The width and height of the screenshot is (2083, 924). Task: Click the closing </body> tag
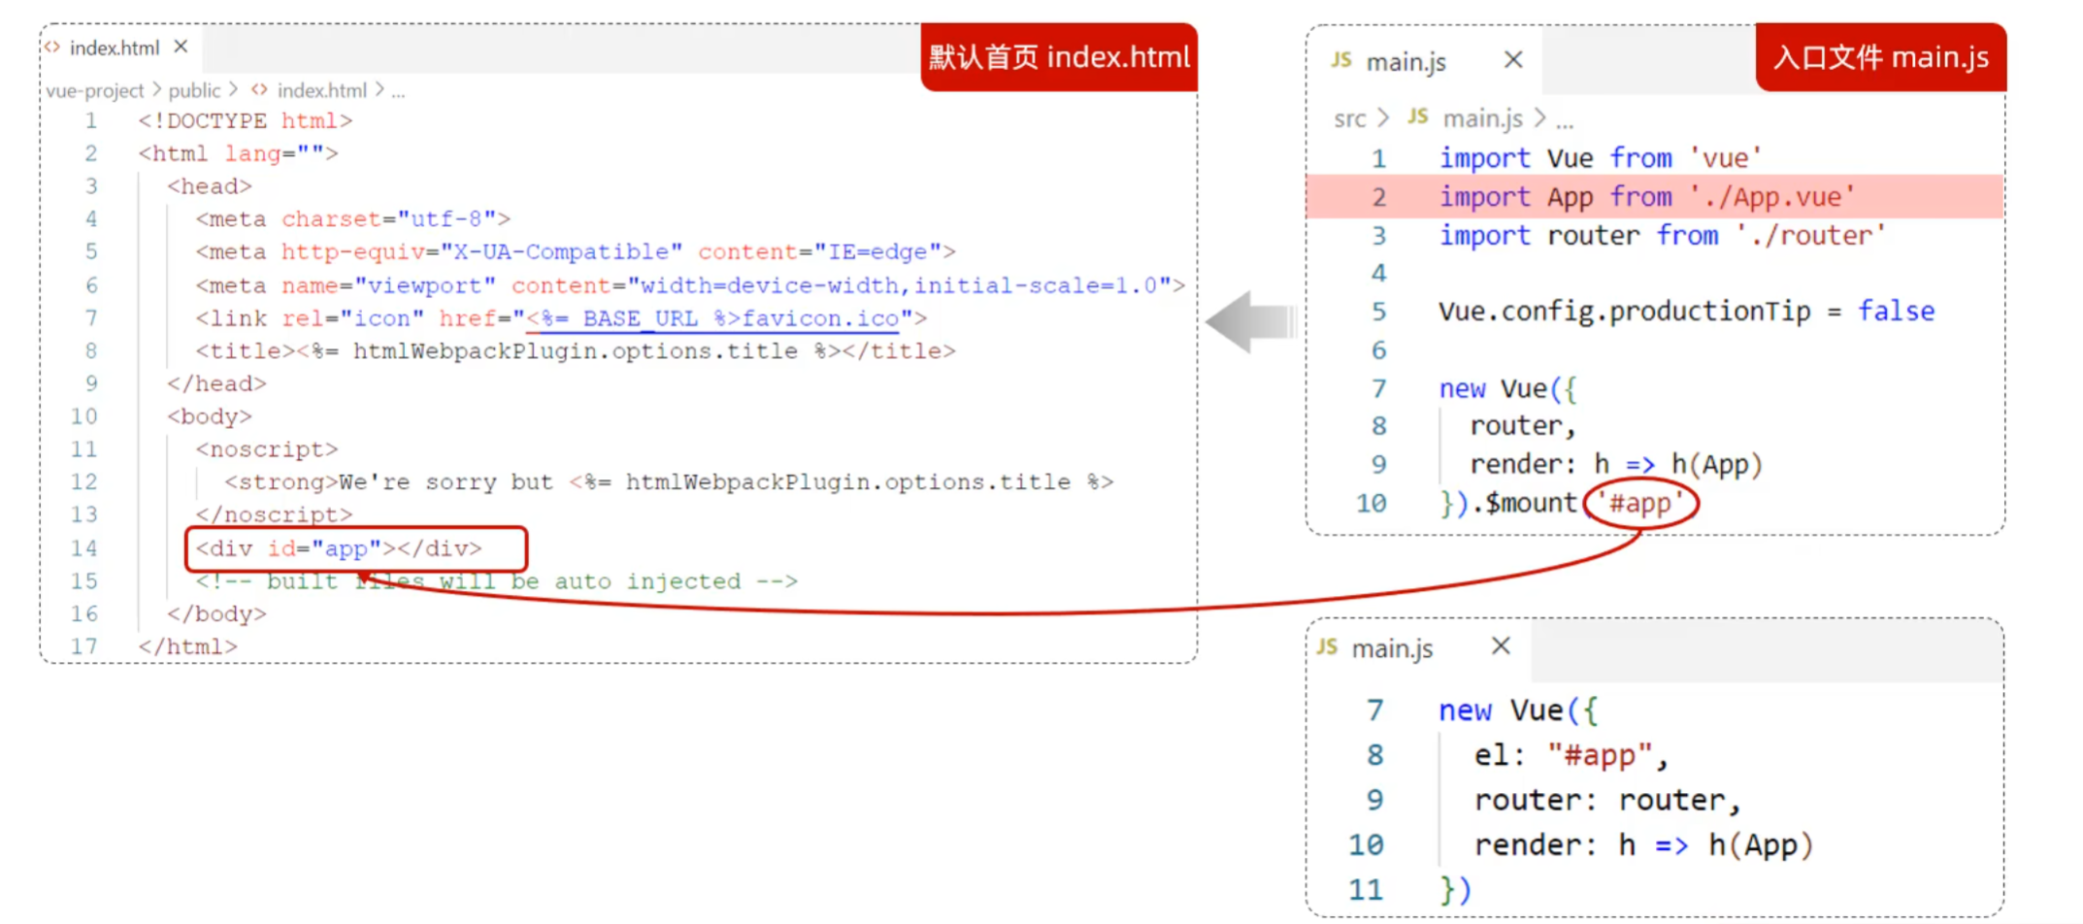click(x=216, y=614)
